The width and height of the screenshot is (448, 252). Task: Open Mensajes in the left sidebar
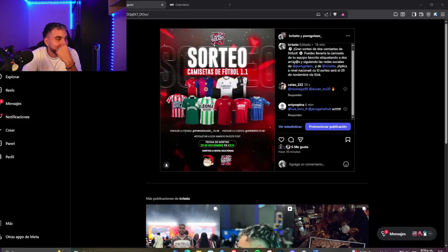pyautogui.click(x=13, y=104)
